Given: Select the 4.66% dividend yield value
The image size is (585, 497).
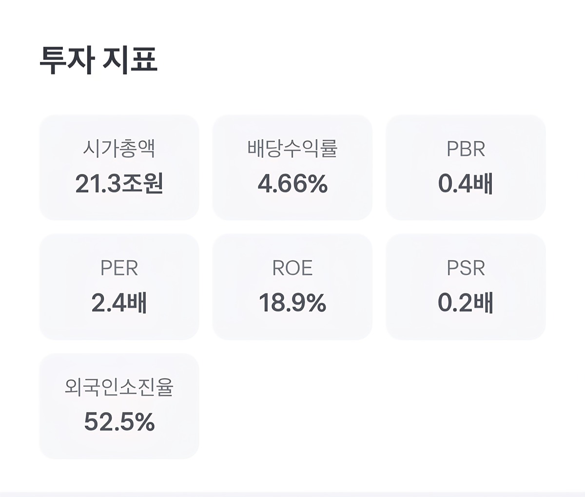Looking at the screenshot, I should (292, 184).
